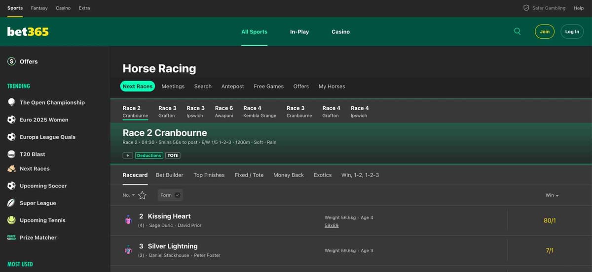Switch to the Sports top tab
This screenshot has height=272, width=592.
click(15, 8)
